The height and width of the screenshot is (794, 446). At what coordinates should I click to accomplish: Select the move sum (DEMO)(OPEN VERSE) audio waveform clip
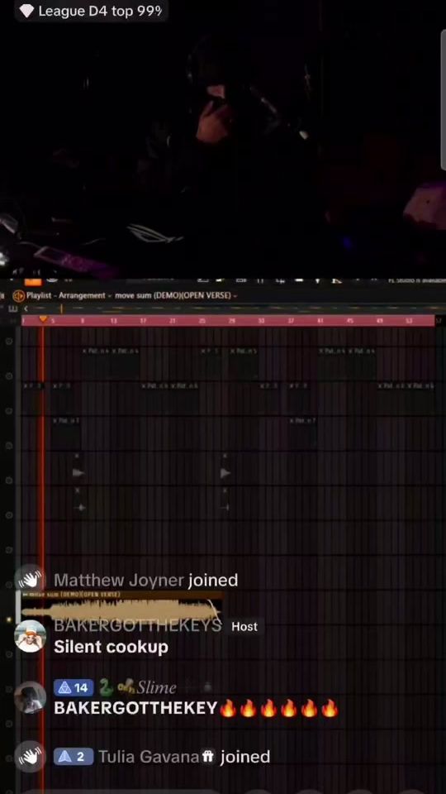(x=121, y=606)
